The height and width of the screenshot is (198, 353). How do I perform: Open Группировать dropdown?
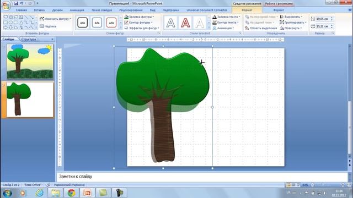pyautogui.click(x=293, y=23)
